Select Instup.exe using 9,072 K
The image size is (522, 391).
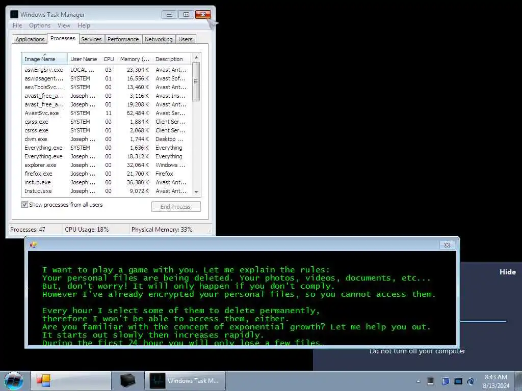pos(107,191)
